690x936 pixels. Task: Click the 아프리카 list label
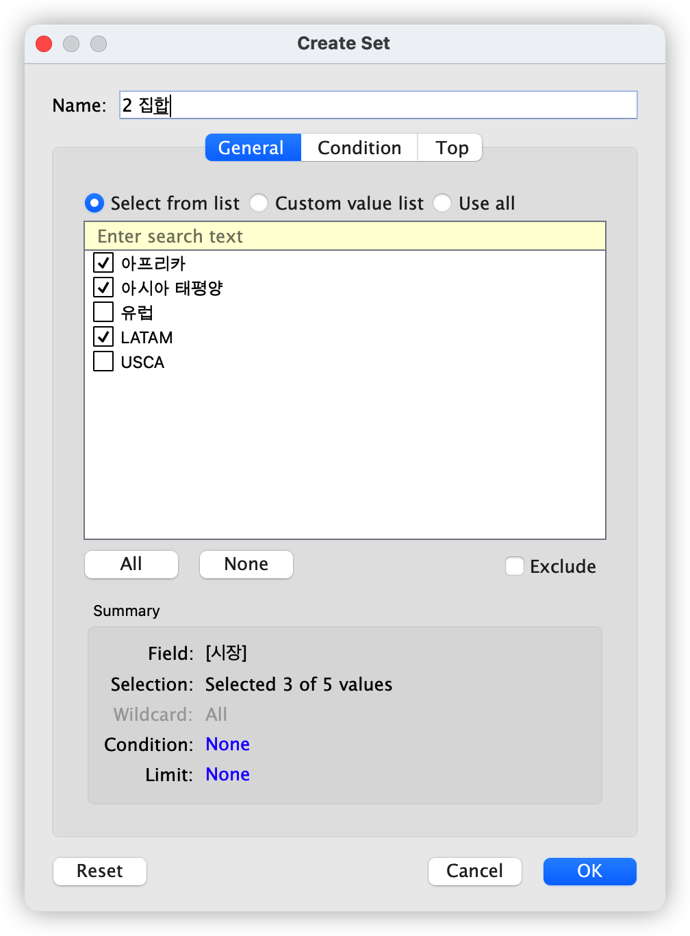[x=153, y=263]
